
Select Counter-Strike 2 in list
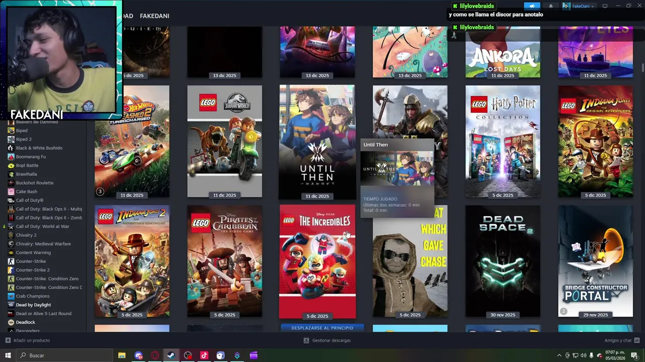[33, 270]
